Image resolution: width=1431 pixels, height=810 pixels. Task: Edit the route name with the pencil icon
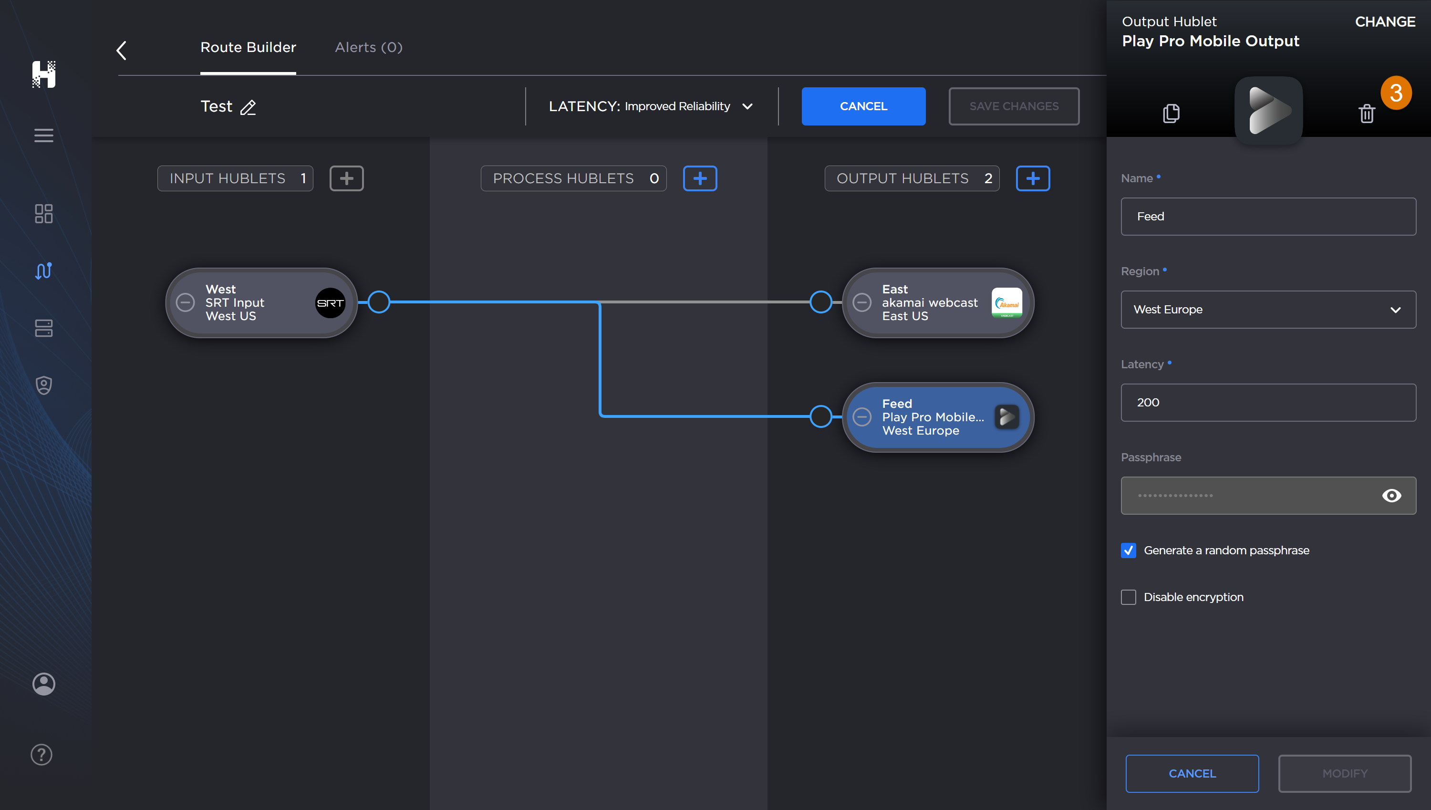[249, 107]
